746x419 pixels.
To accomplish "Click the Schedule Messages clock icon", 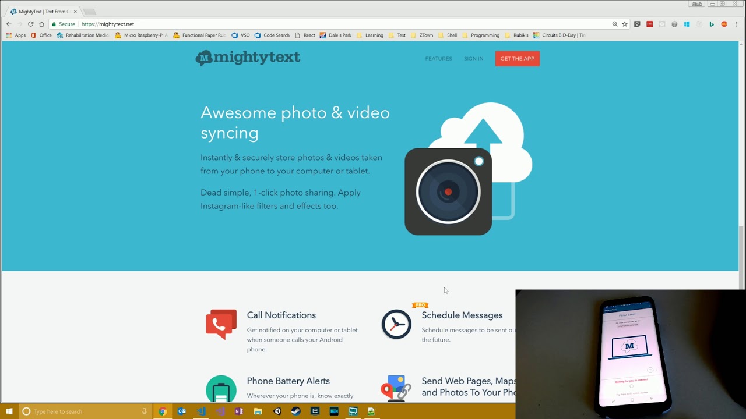I will pos(396,324).
